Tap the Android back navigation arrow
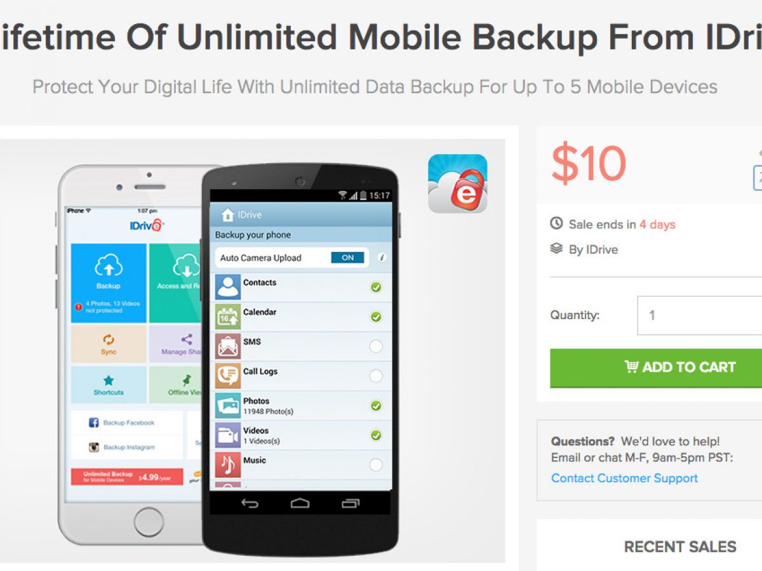 250,504
